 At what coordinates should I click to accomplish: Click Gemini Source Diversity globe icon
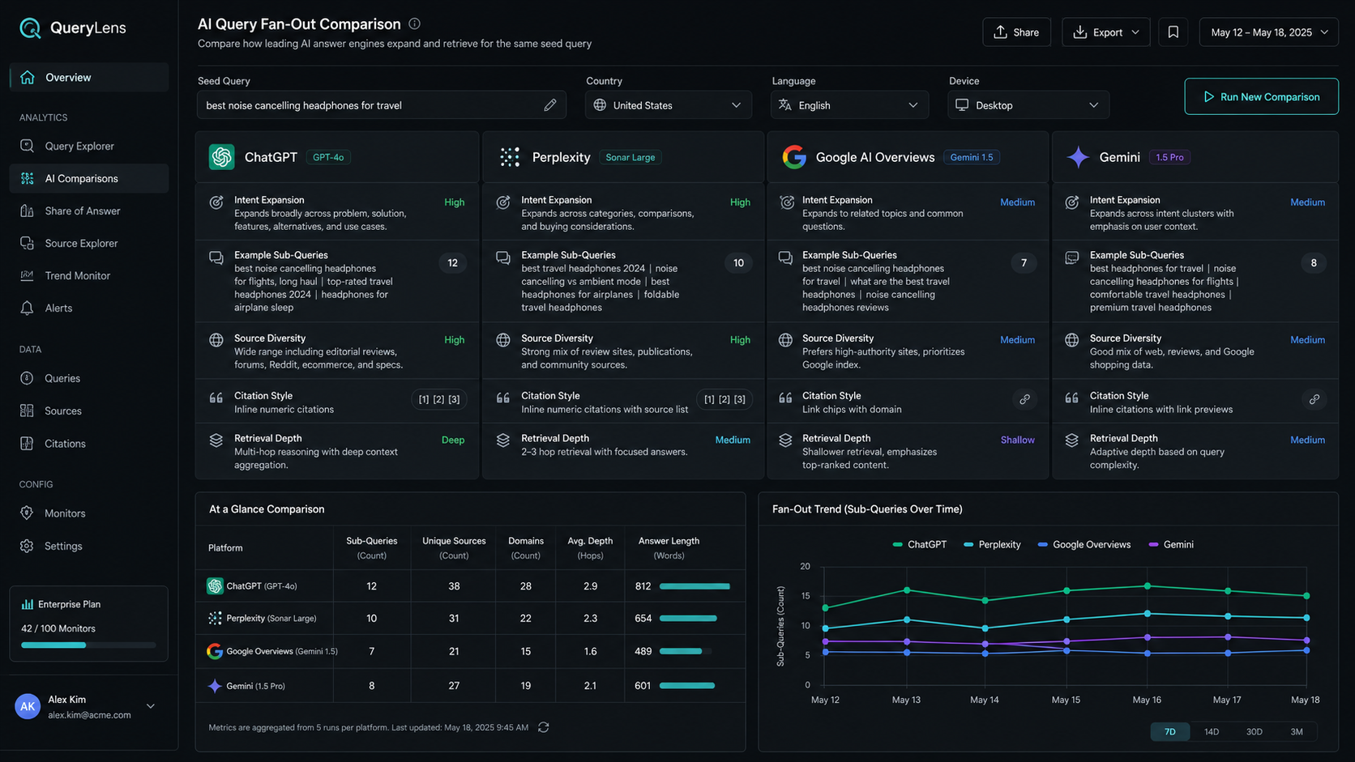point(1072,340)
